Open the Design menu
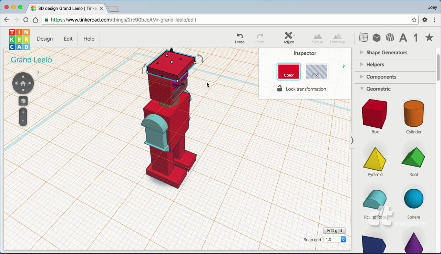 [45, 39]
